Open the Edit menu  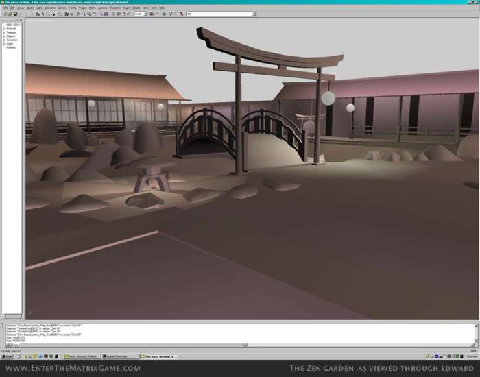click(x=12, y=8)
